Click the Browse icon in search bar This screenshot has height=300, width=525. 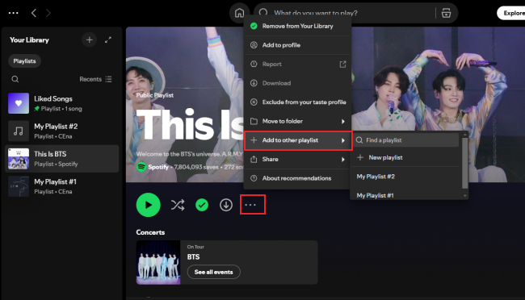click(x=446, y=13)
